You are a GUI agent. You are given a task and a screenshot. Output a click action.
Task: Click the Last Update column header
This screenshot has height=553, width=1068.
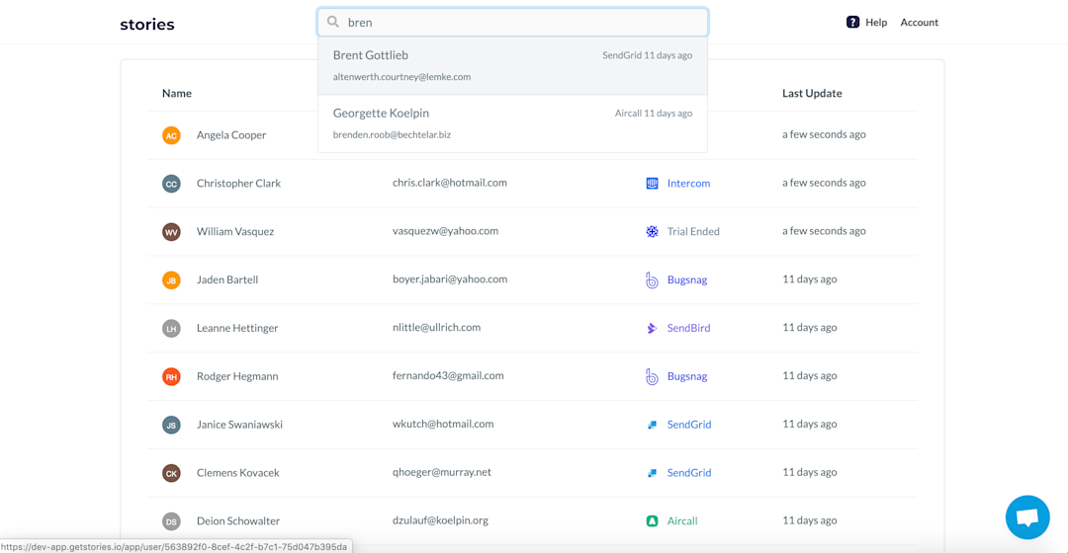point(812,93)
